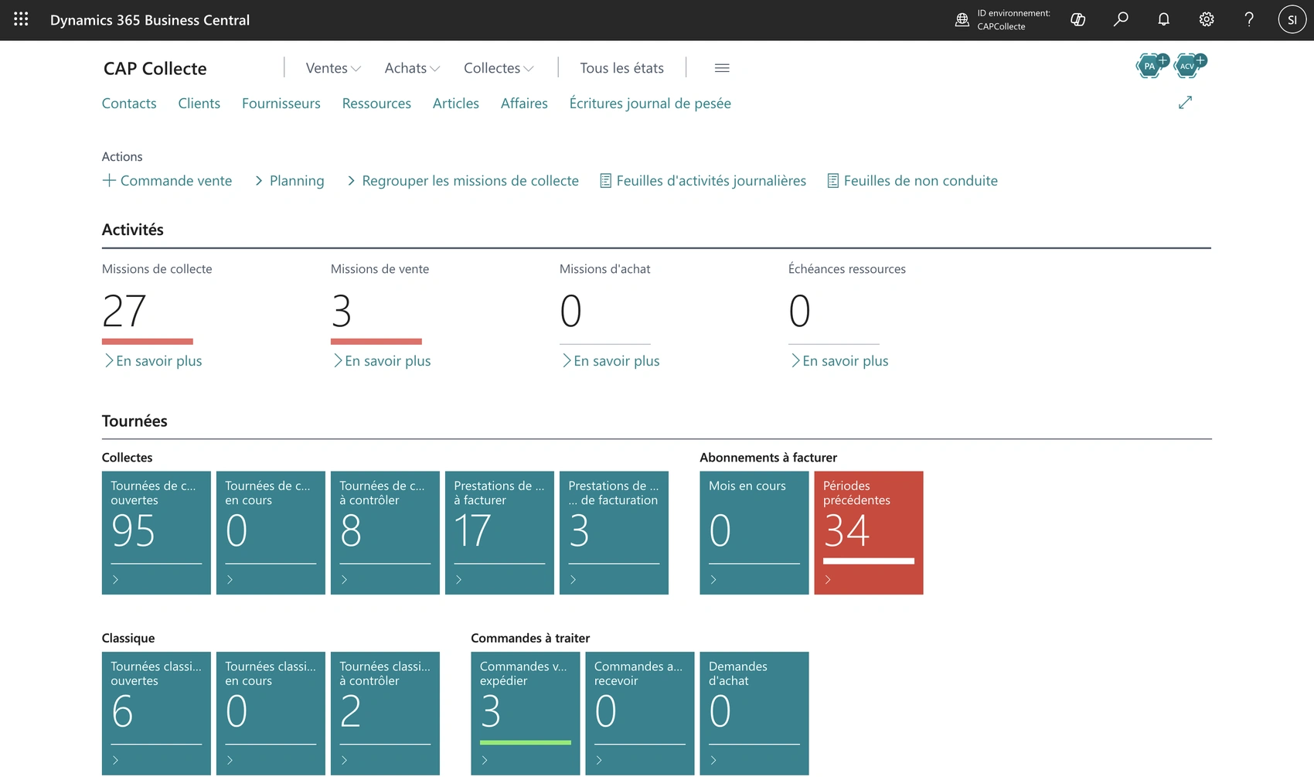This screenshot has width=1314, height=777.
Task: Open the help question mark icon
Action: pos(1249,19)
